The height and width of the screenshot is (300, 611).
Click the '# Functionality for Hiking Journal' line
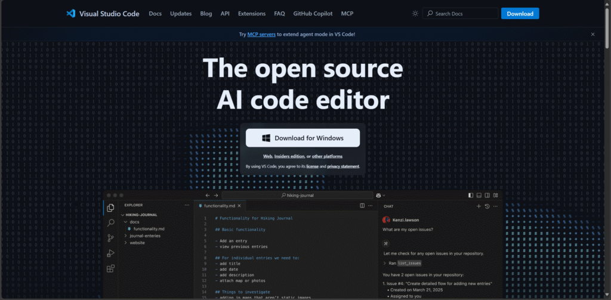point(254,218)
